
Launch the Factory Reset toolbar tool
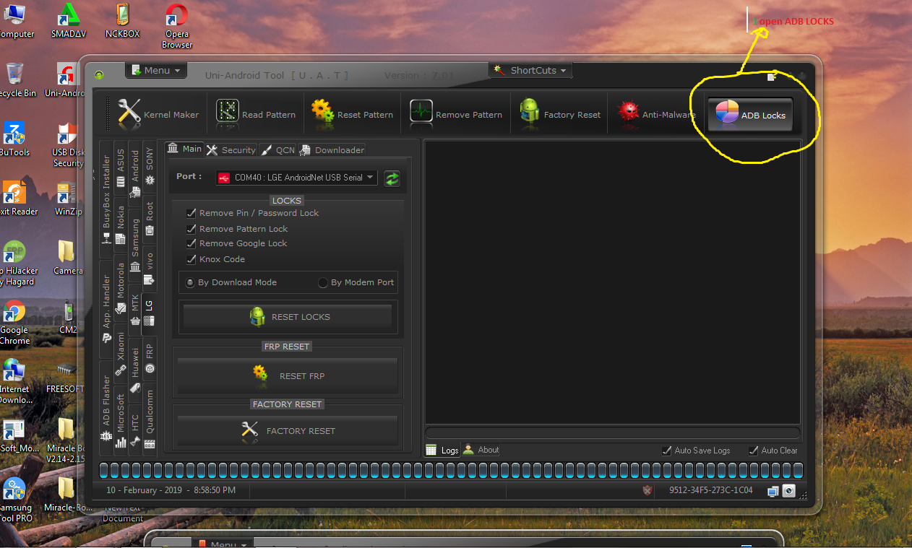coord(560,114)
